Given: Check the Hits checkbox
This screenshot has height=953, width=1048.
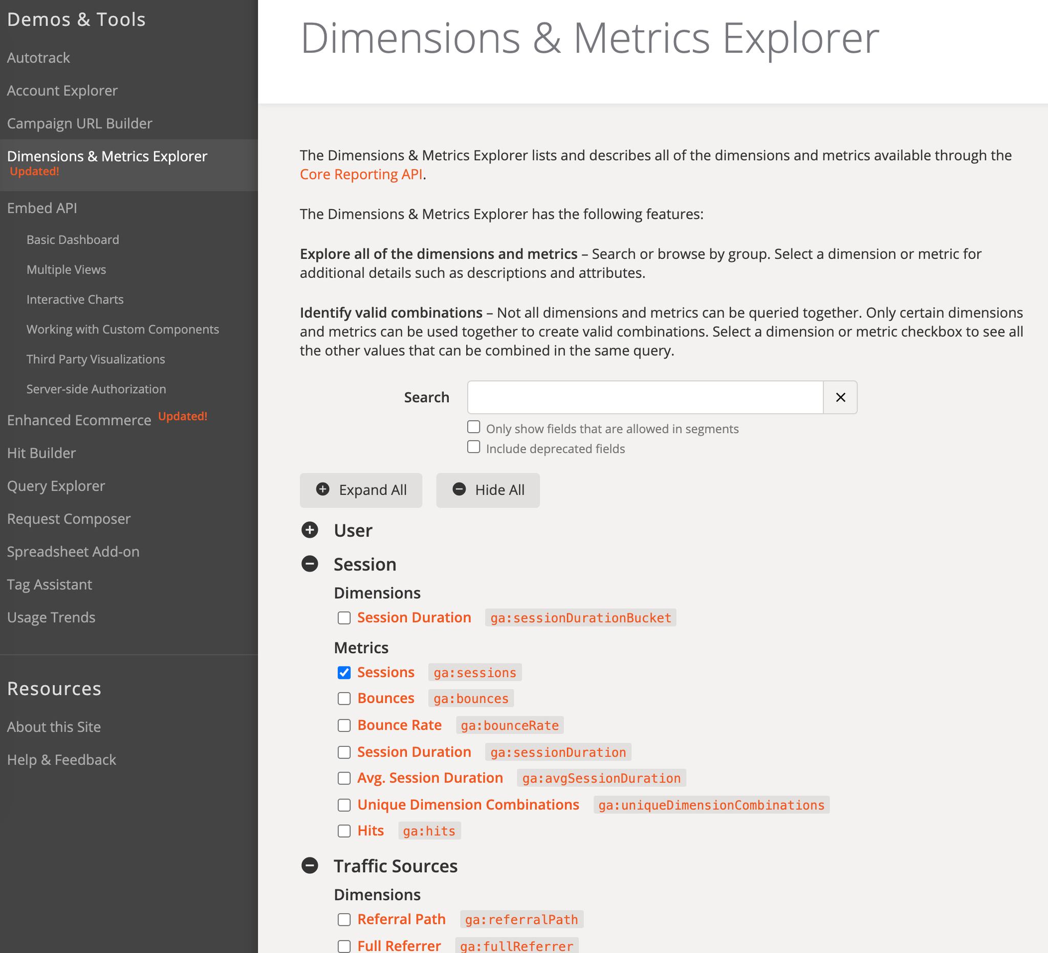Looking at the screenshot, I should 344,831.
